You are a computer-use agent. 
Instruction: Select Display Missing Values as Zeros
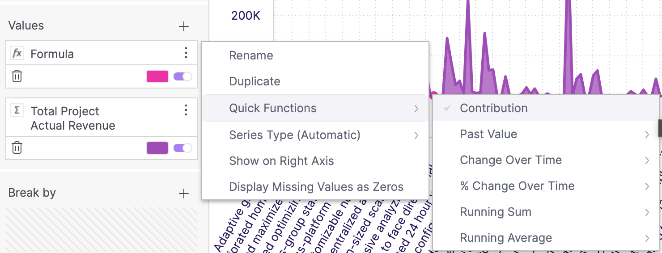[x=315, y=187]
